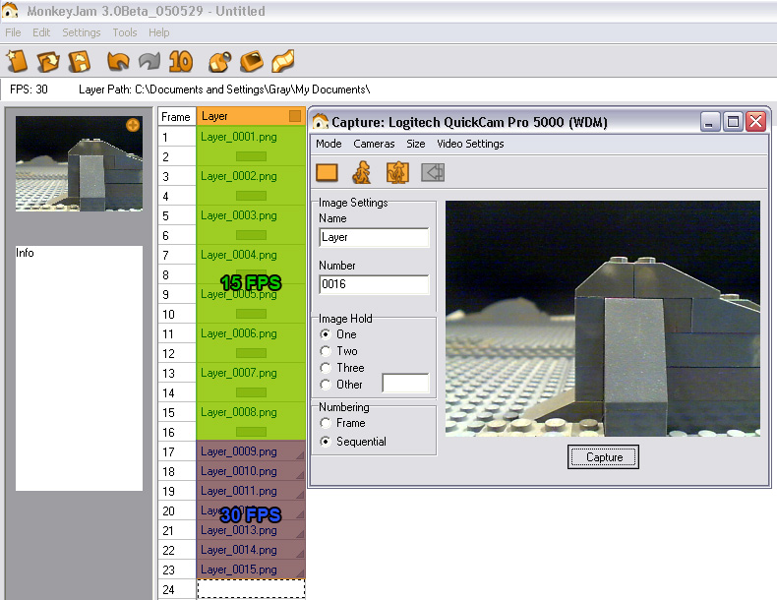The width and height of the screenshot is (777, 600).
Task: Click the New project icon in toolbar
Action: click(18, 61)
